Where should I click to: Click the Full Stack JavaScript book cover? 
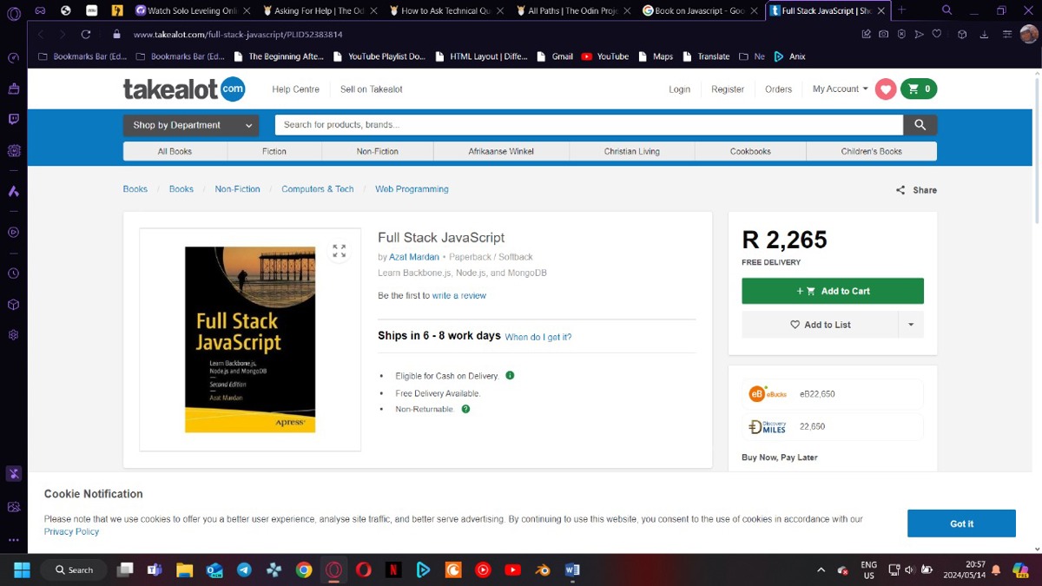tap(250, 339)
